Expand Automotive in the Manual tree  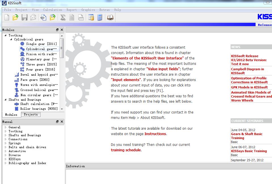pos(6,151)
